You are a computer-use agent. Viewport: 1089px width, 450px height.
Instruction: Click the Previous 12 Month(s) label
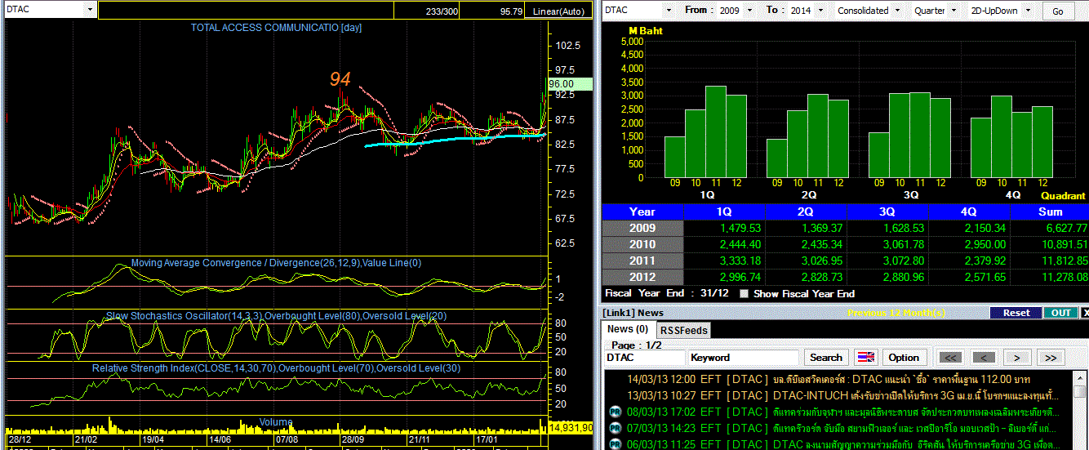click(896, 313)
